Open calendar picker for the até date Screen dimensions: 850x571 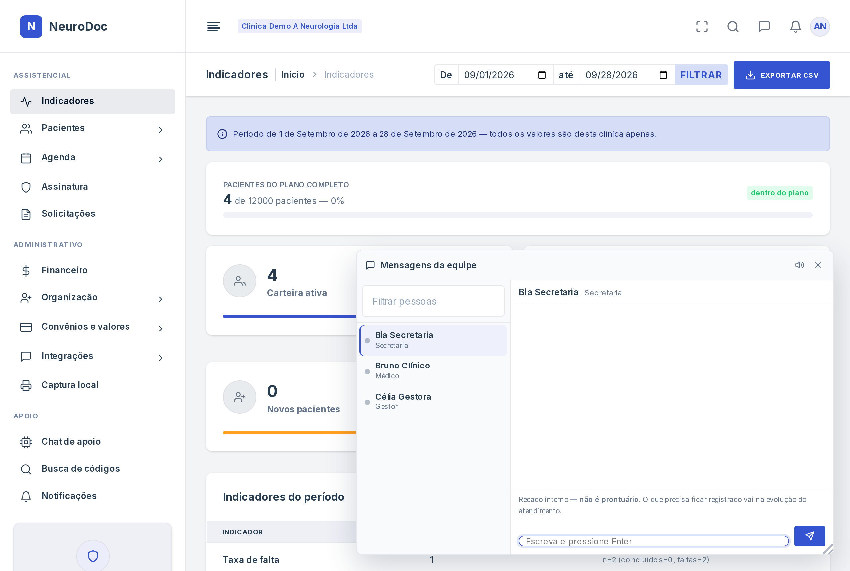point(663,75)
